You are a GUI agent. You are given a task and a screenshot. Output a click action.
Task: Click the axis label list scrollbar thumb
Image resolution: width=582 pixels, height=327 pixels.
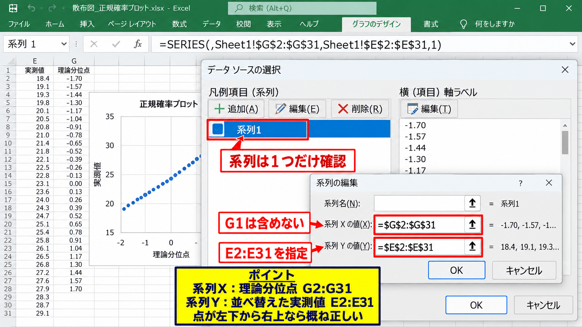565,142
